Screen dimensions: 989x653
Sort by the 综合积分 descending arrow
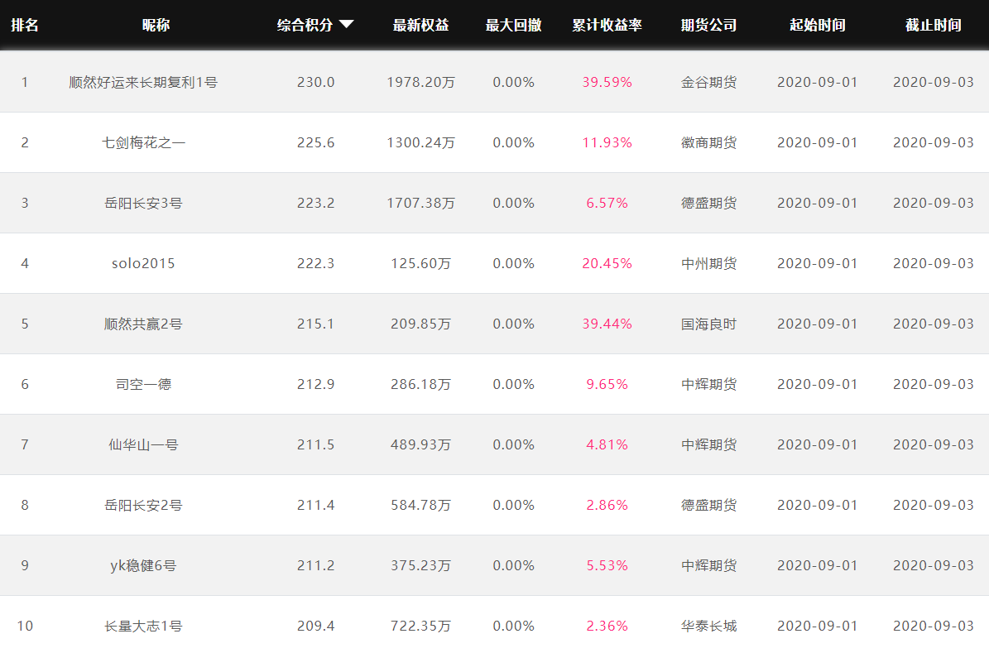pyautogui.click(x=346, y=25)
